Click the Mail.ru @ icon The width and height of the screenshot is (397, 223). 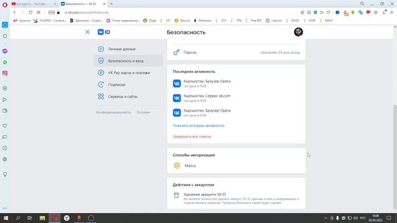[x=177, y=165]
